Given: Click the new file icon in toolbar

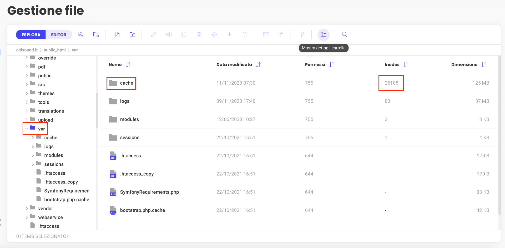Looking at the screenshot, I should 81,34.
